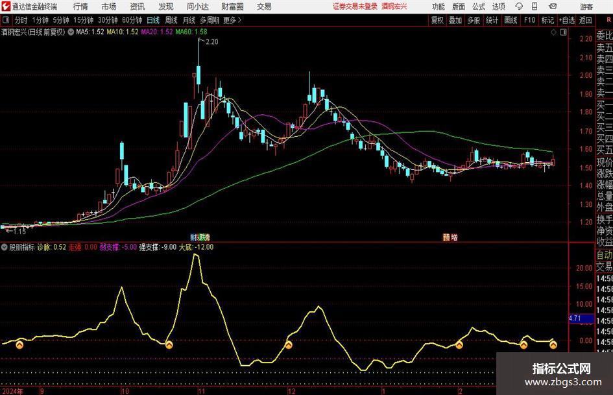Open the mobile phone icon in title bar
Screen dimensions: 613x395
point(535,6)
